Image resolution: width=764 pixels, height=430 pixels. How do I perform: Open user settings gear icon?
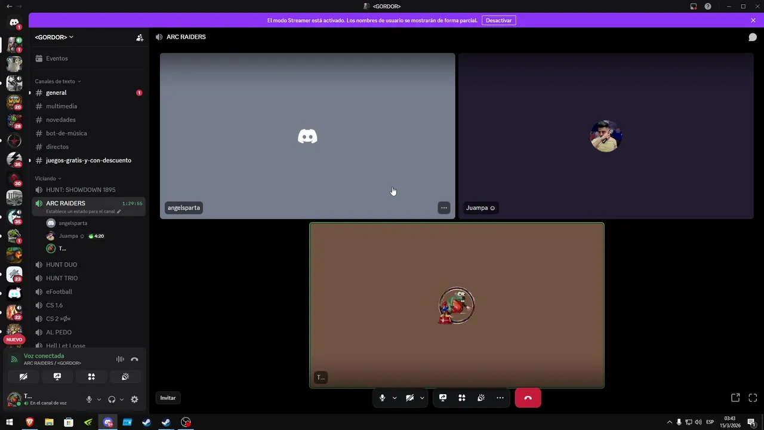pyautogui.click(x=134, y=400)
